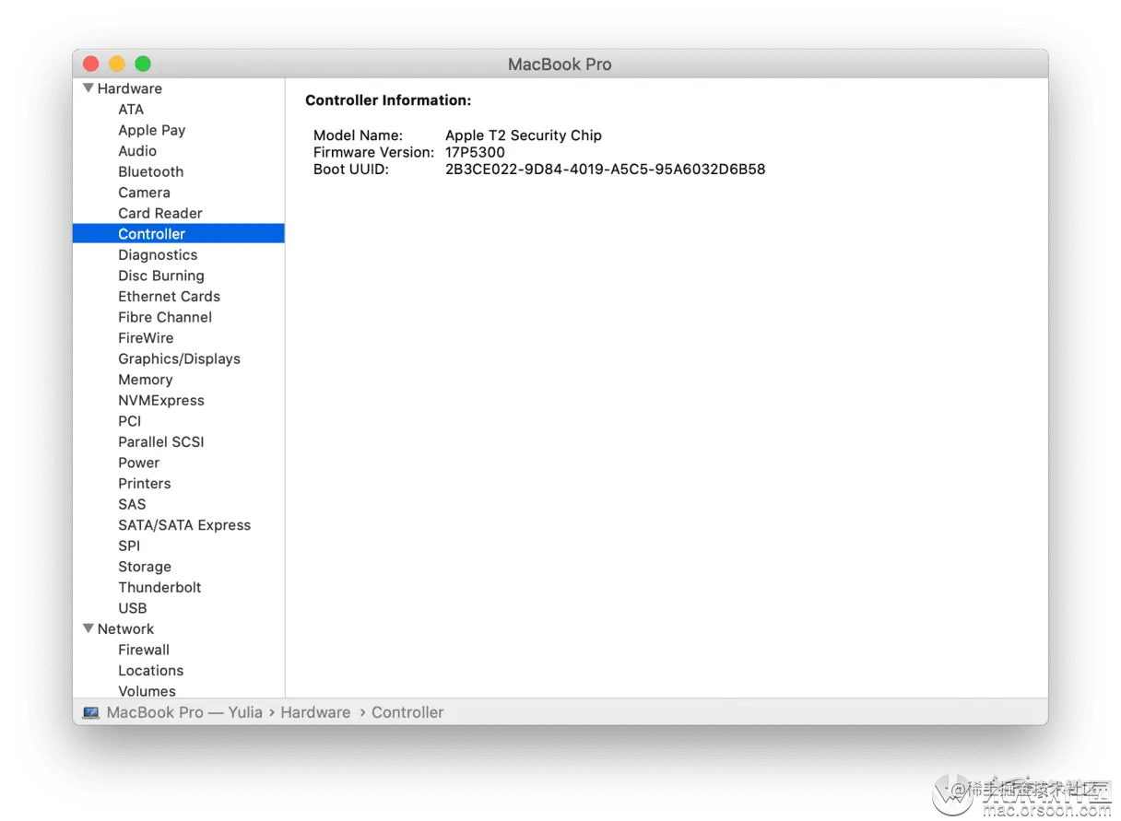Open the FireWire section
The image size is (1121, 821).
coord(146,338)
